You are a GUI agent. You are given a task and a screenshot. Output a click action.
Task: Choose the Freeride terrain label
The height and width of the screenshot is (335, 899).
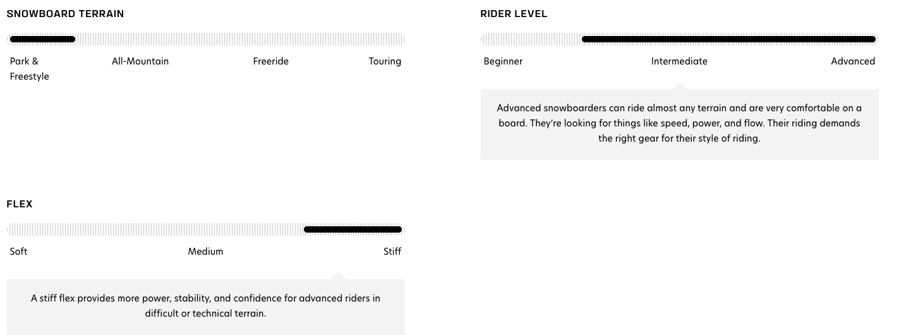[271, 61]
